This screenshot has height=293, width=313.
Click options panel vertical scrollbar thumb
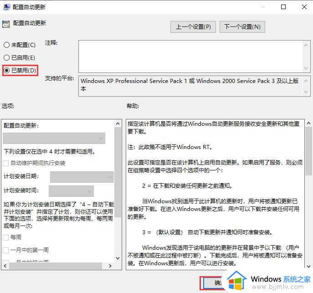point(118,172)
